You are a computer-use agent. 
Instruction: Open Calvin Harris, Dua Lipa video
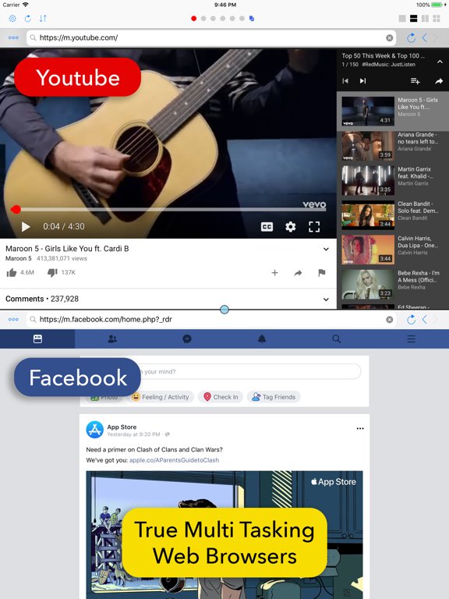393,250
